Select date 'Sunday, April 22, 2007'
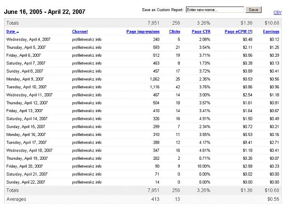The image size is (288, 209). tap(26, 182)
